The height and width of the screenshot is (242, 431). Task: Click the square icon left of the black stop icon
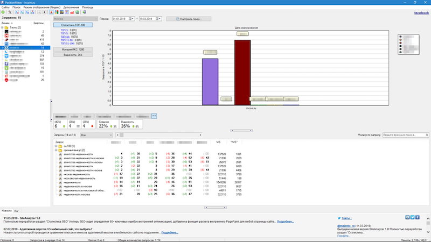[39, 12]
